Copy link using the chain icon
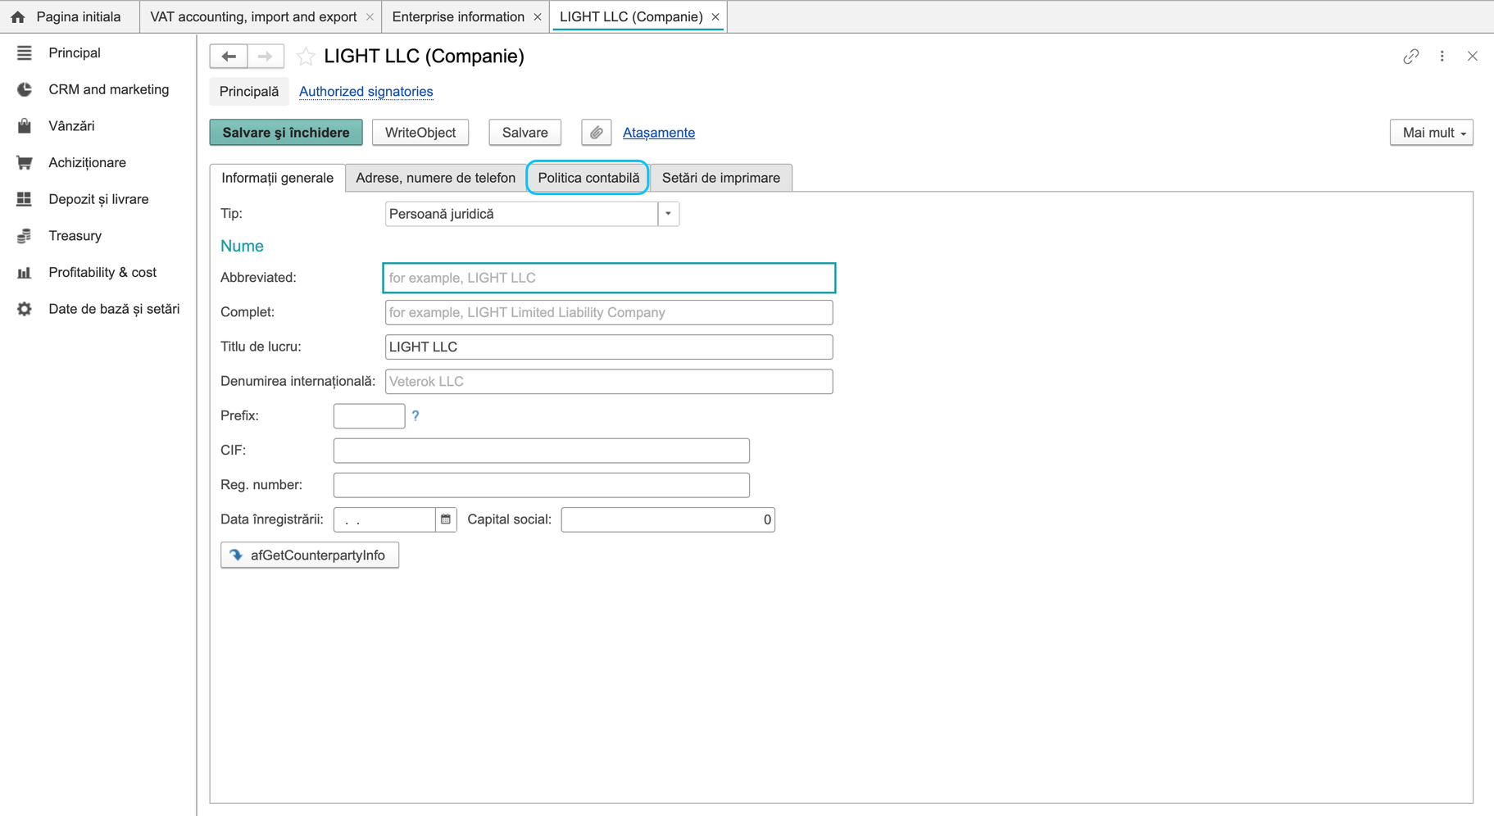This screenshot has width=1494, height=816. 1410,57
